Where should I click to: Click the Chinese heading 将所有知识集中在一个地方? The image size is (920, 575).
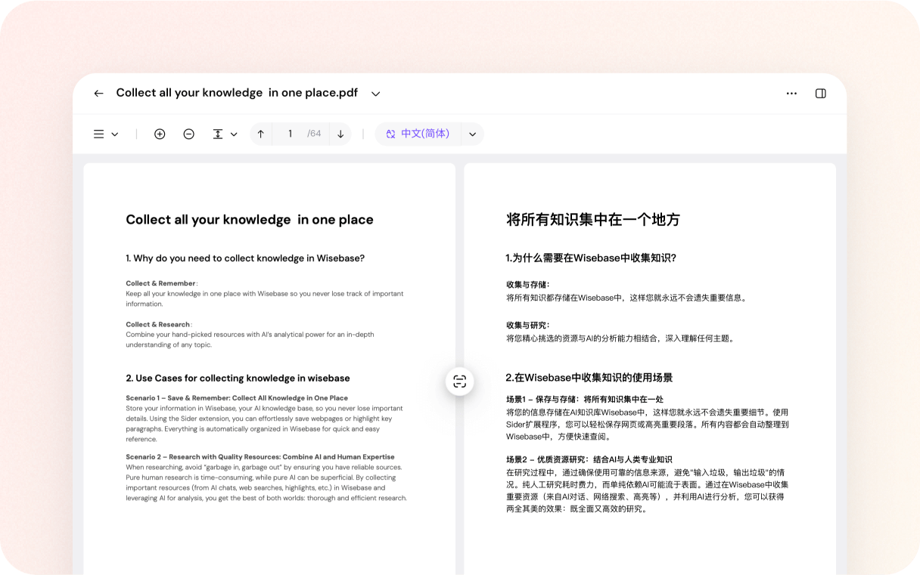593,220
